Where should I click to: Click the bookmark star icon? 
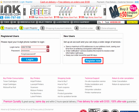coord(1,2)
